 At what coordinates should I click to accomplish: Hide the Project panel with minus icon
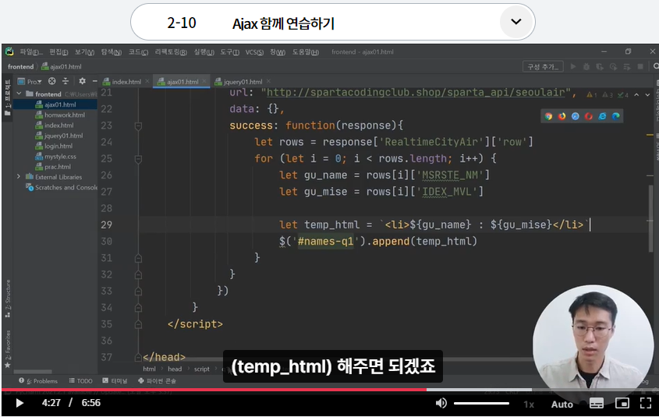(x=94, y=81)
